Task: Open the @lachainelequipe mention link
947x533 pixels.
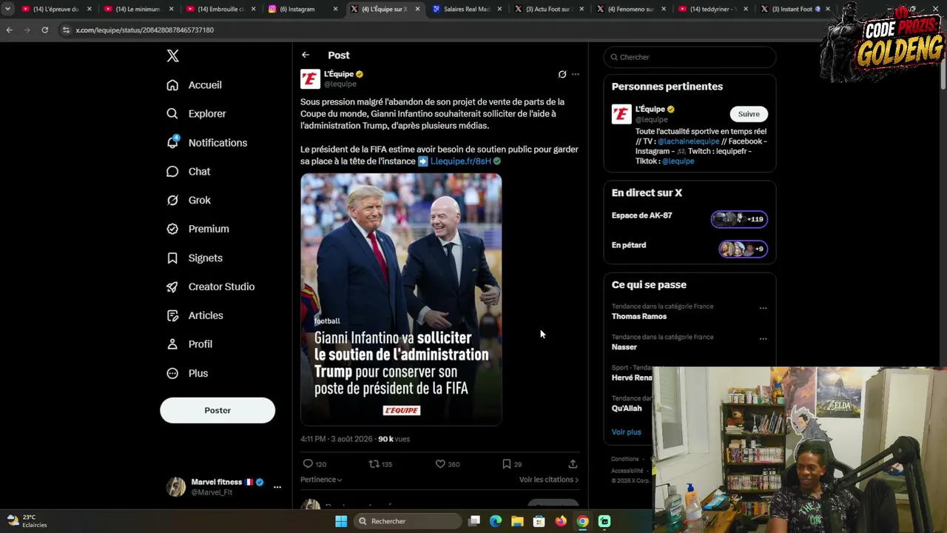Action: click(688, 141)
